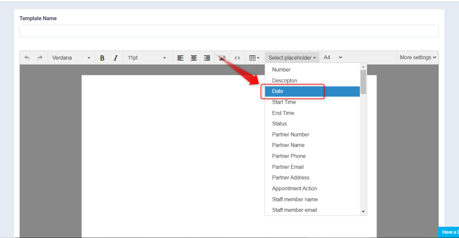Image resolution: width=459 pixels, height=238 pixels.
Task: Open the Verdana font family dropdown
Action: (71, 58)
